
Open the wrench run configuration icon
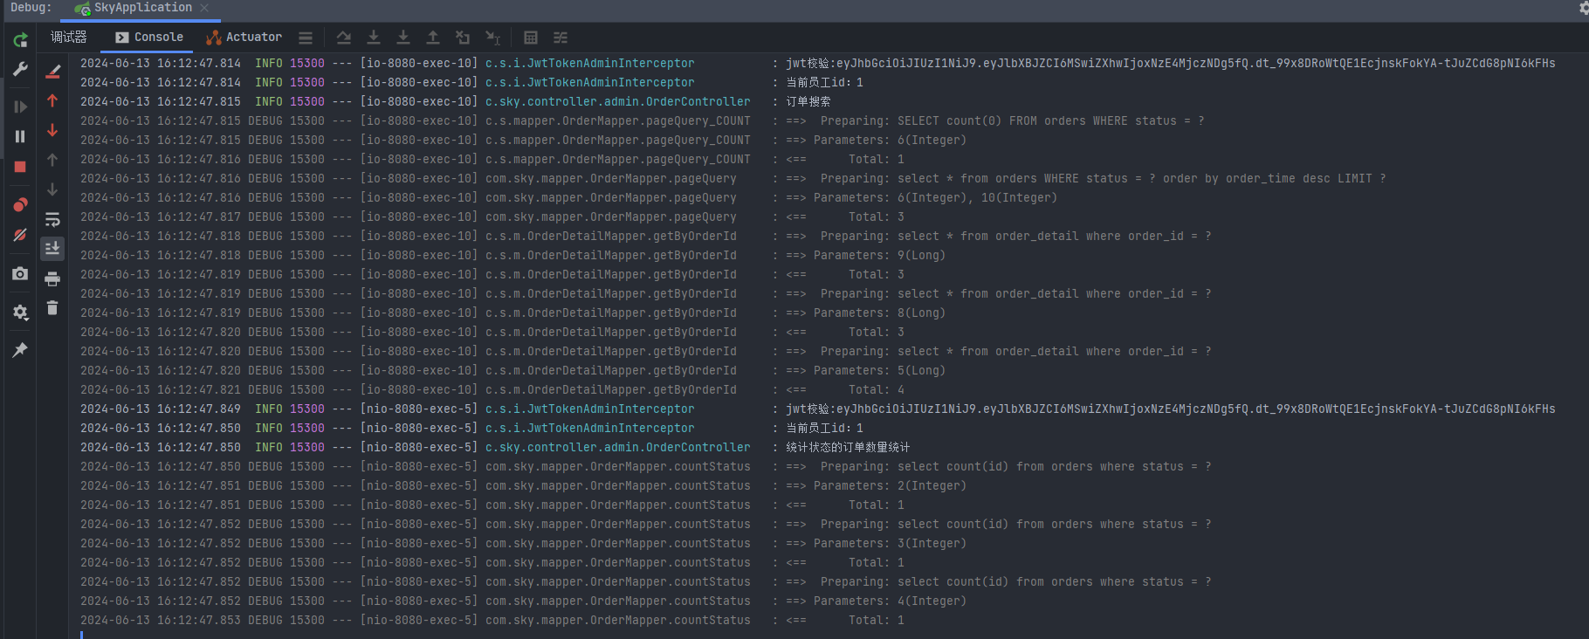tap(20, 69)
